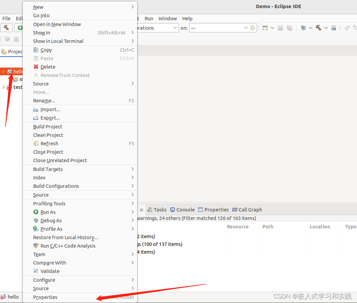Click the green Run launch button

20,28
